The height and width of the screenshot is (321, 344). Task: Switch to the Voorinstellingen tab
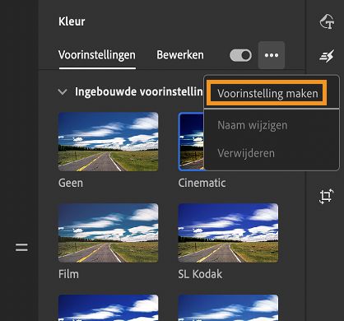[x=97, y=55]
